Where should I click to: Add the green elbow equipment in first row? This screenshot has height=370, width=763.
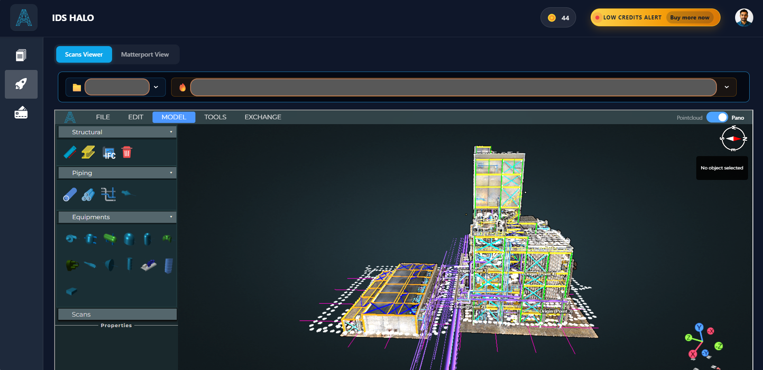point(167,239)
